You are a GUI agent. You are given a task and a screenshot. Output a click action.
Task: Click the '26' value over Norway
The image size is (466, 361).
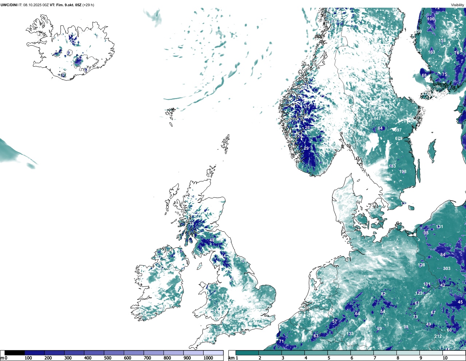coord(307,127)
